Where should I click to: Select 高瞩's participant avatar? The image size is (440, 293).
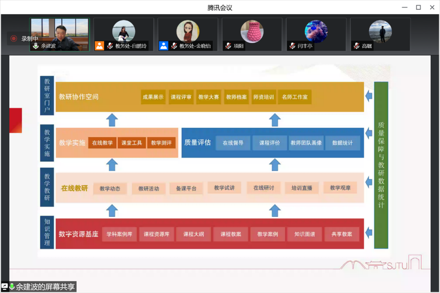(380, 31)
